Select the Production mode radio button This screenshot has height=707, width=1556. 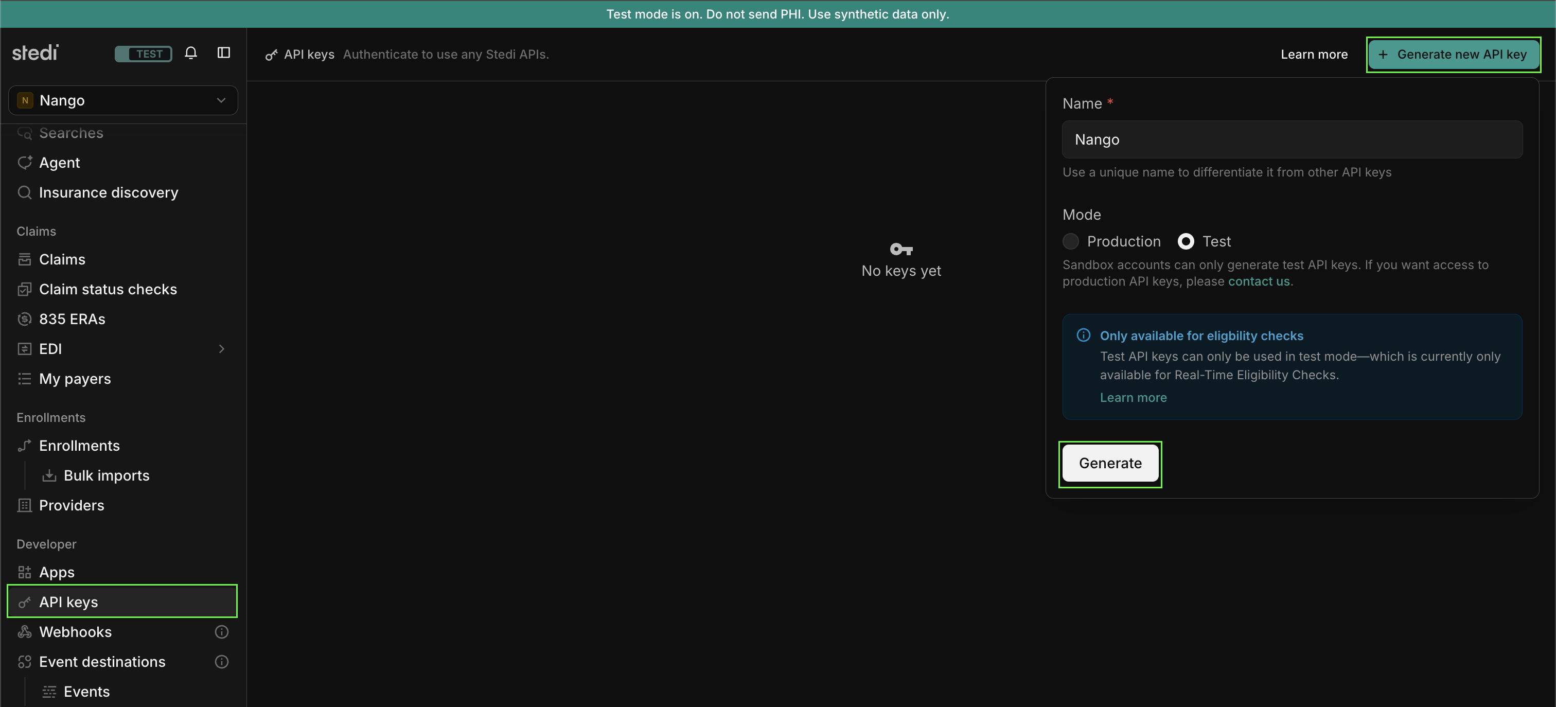[x=1070, y=242]
